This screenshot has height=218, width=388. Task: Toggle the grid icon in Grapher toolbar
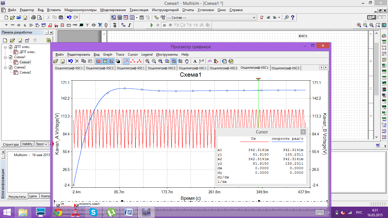[99, 61]
